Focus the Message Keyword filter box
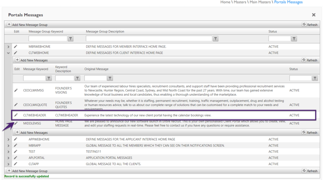323x180 pixels. (34, 78)
